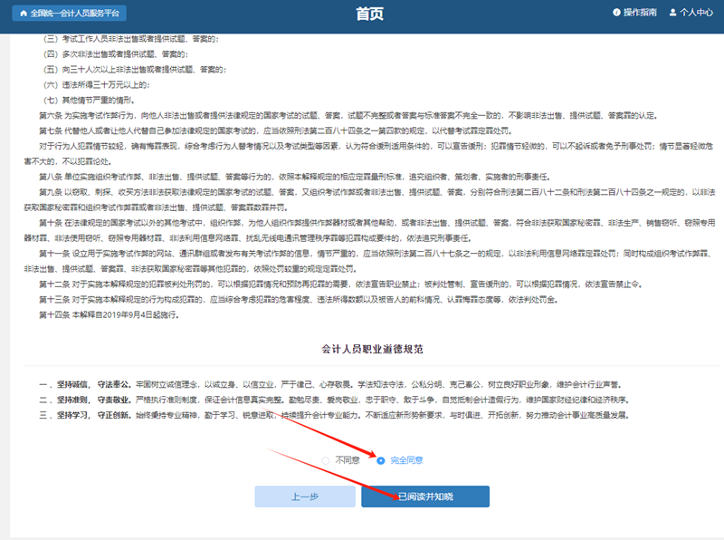This screenshot has width=724, height=540.
Task: Click the 首页 page title
Action: (369, 14)
